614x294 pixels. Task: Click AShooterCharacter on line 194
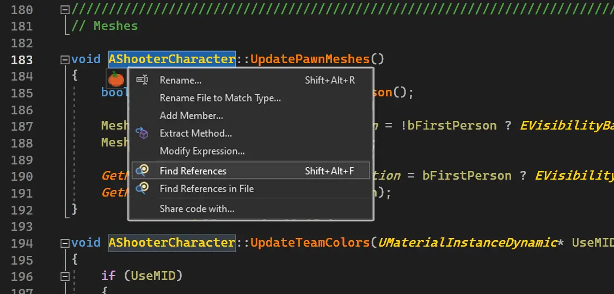click(171, 242)
